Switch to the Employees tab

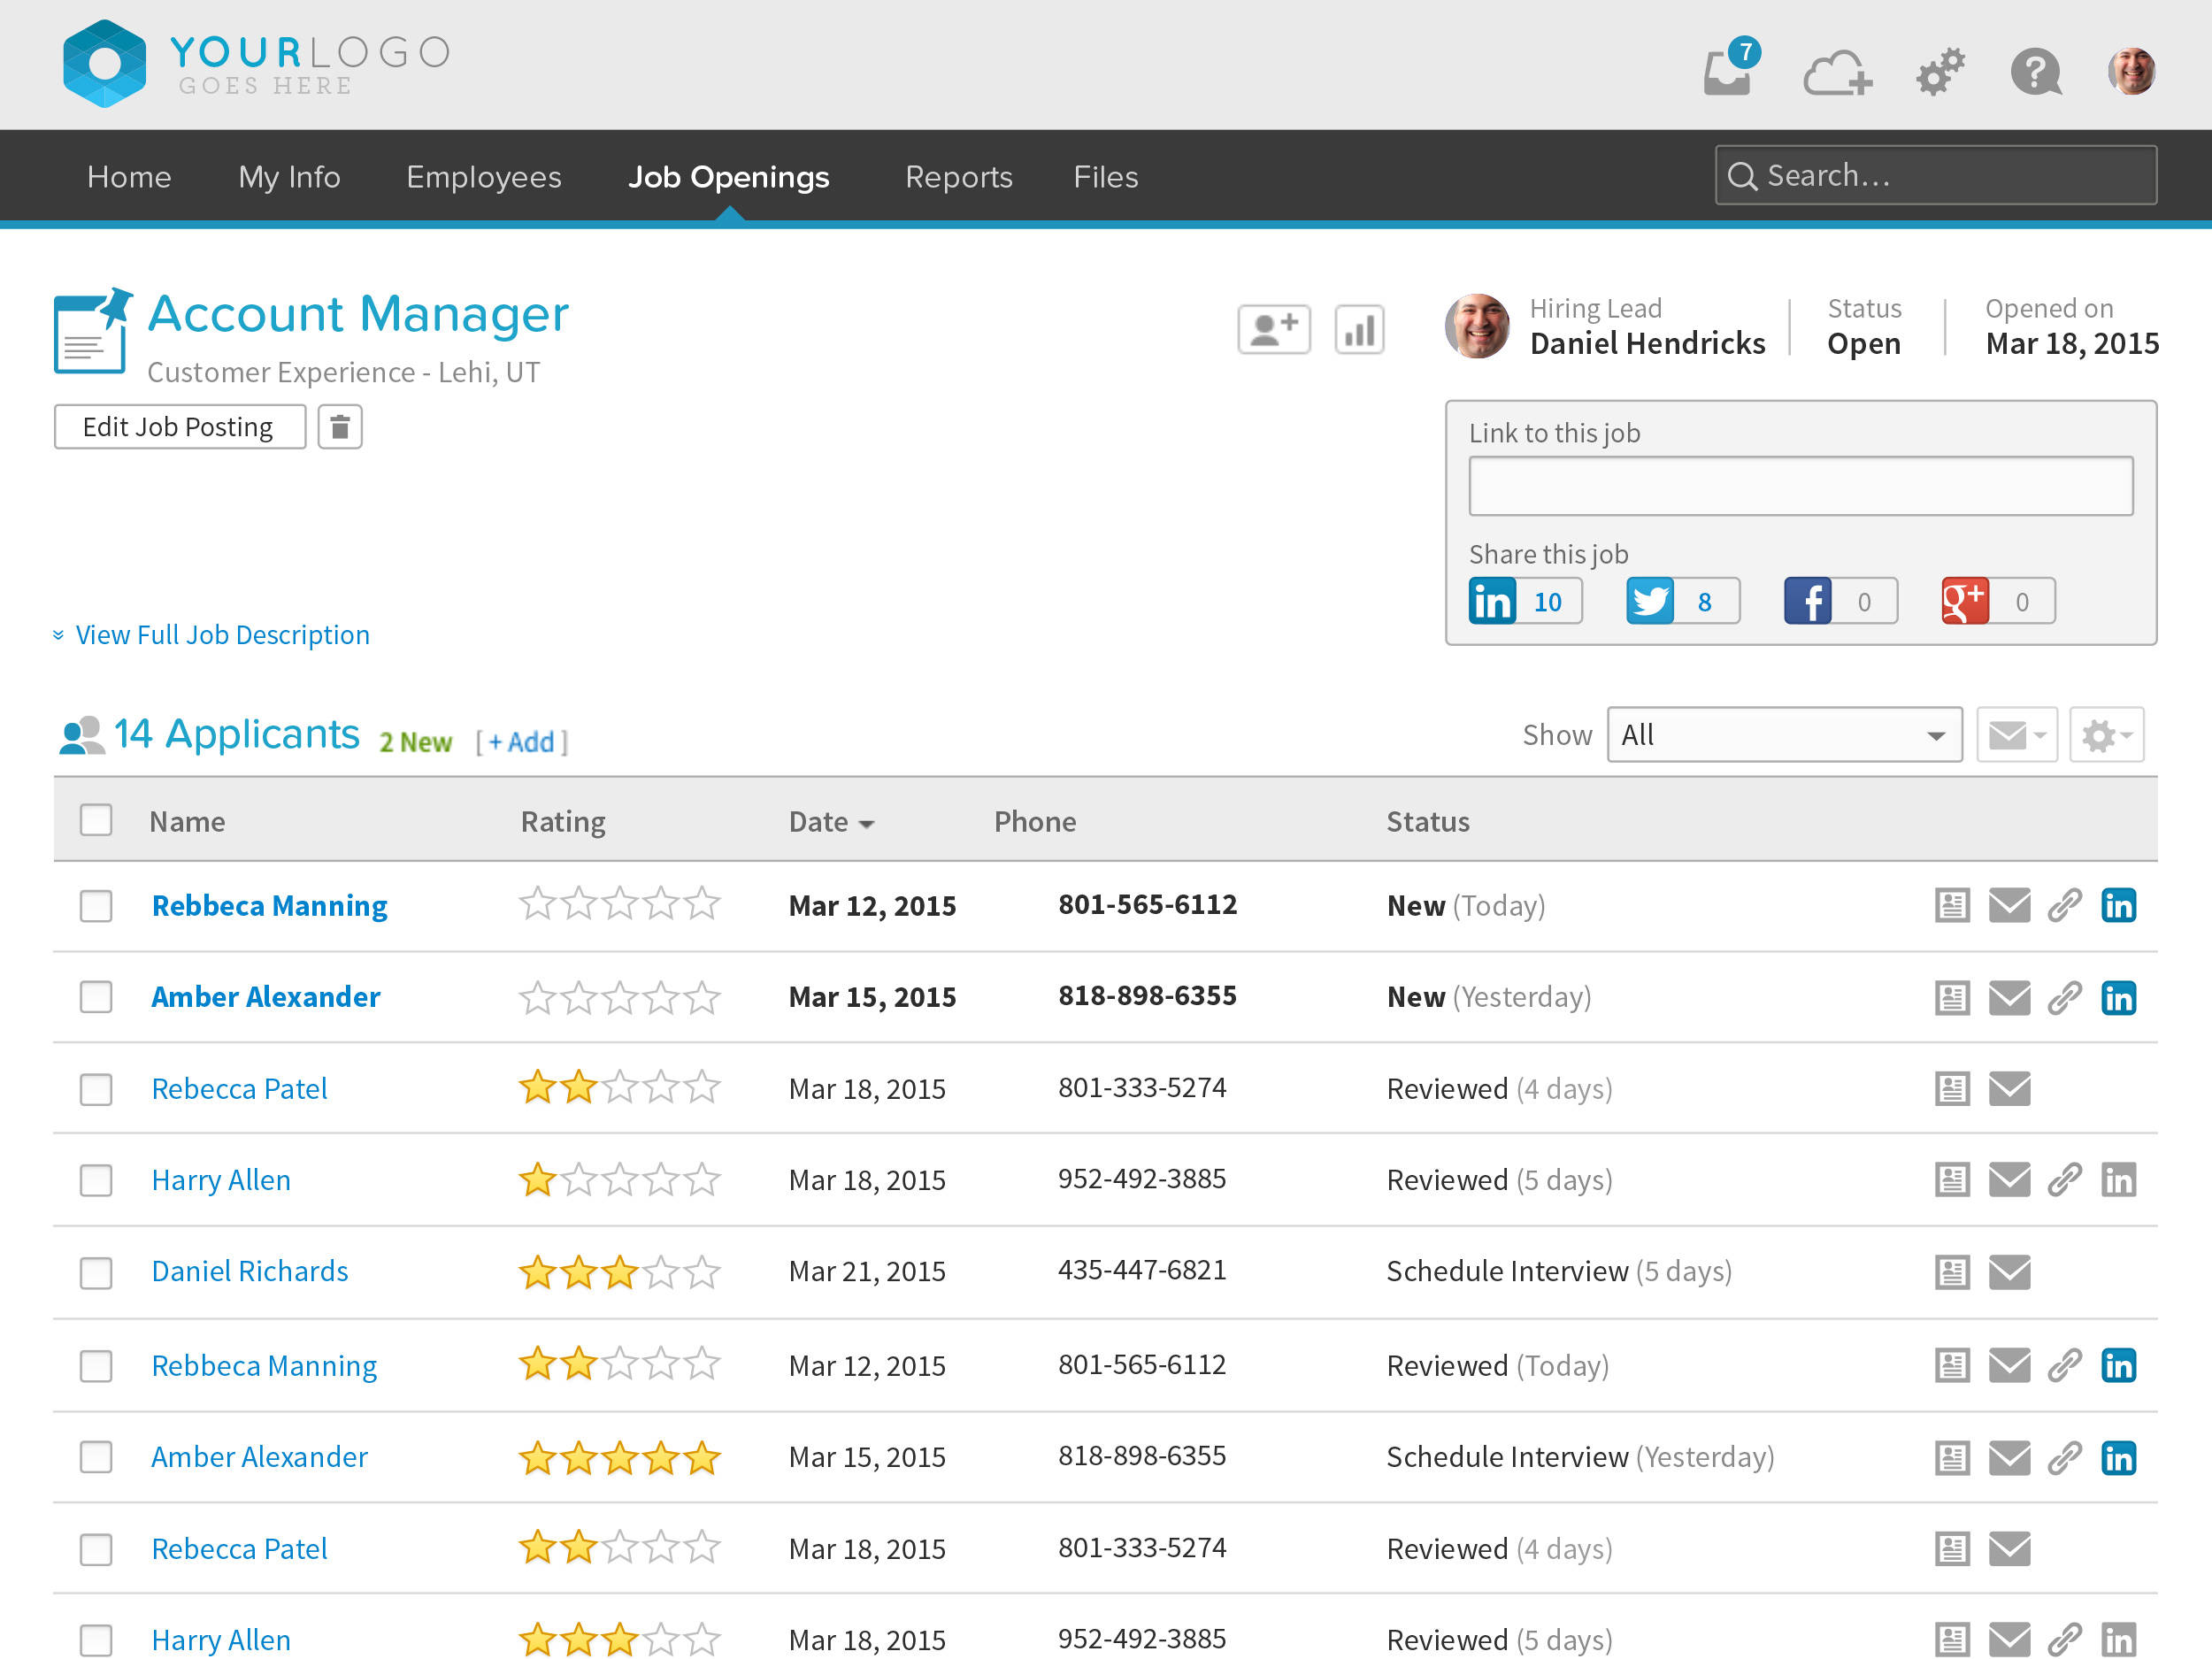click(483, 176)
